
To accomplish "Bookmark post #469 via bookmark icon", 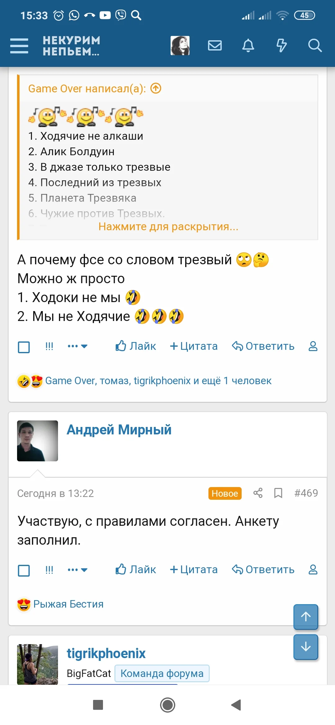I will click(x=278, y=493).
